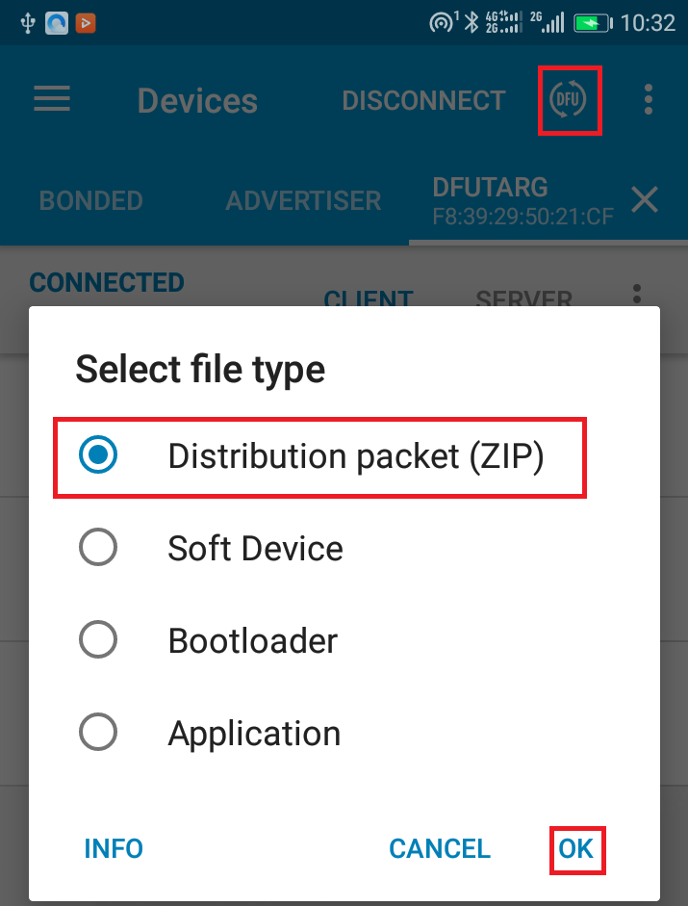Tap the DFU firmware update icon
Screen dimensions: 688x906
click(x=568, y=99)
